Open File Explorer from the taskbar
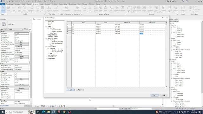Viewport: 203px width, 114px height. point(49,112)
